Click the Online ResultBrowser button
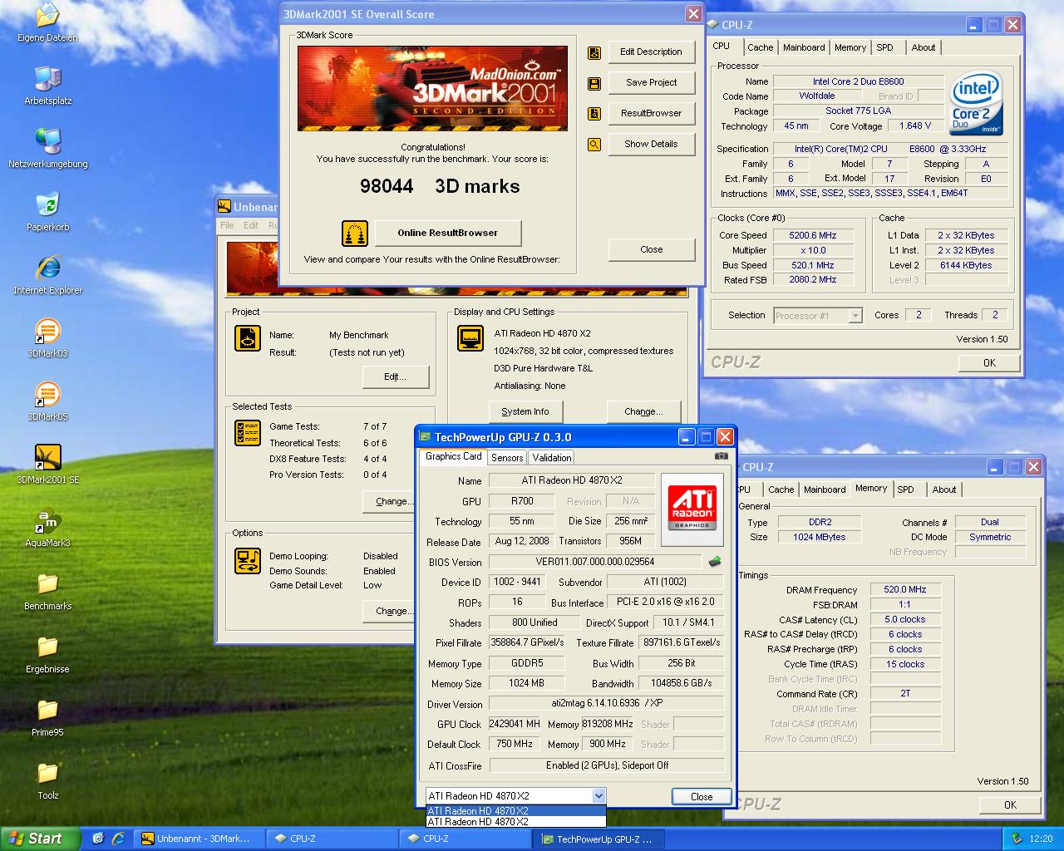The image size is (1064, 851). pos(447,233)
